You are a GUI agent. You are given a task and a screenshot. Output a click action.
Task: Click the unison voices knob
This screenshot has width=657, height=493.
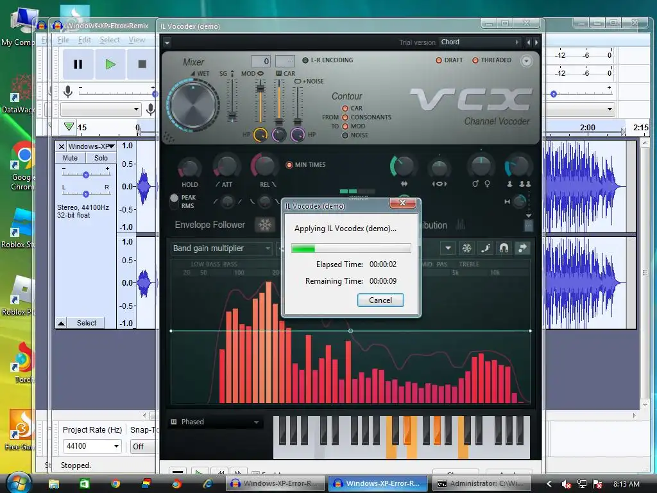[x=518, y=166]
